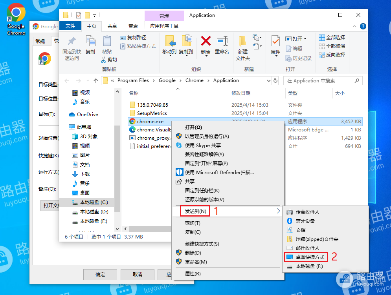
Task: Click the Search Application input field
Action: pyautogui.click(x=323, y=81)
